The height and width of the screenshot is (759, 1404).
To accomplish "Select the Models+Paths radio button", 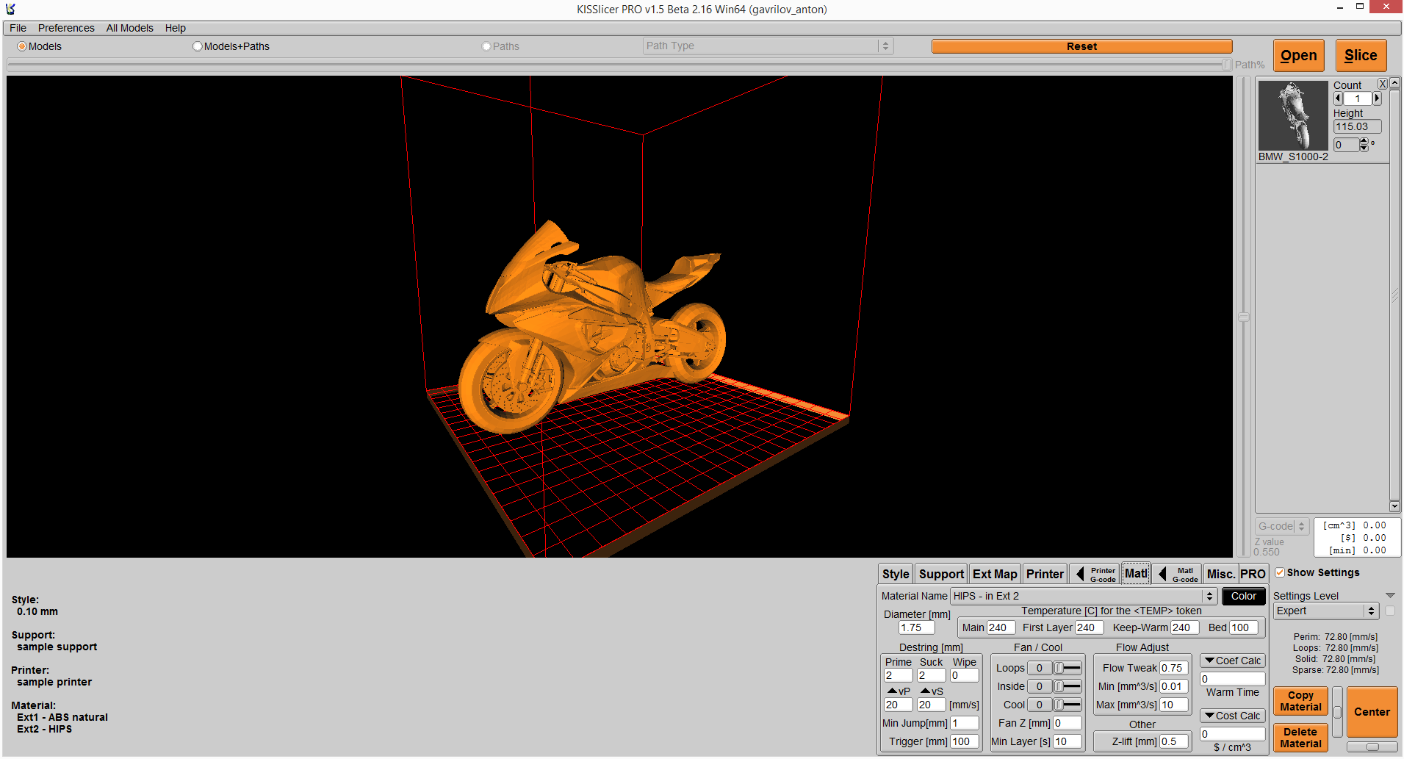I will [197, 46].
